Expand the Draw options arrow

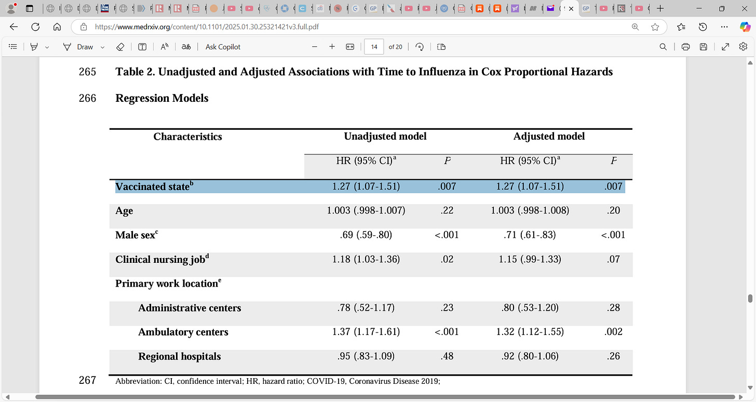(102, 47)
